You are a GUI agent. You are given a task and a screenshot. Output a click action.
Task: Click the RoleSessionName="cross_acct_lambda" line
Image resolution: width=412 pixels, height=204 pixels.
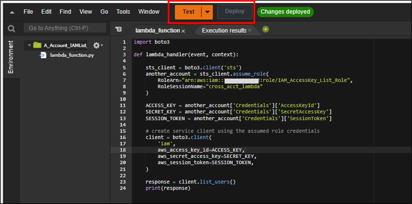(210, 86)
